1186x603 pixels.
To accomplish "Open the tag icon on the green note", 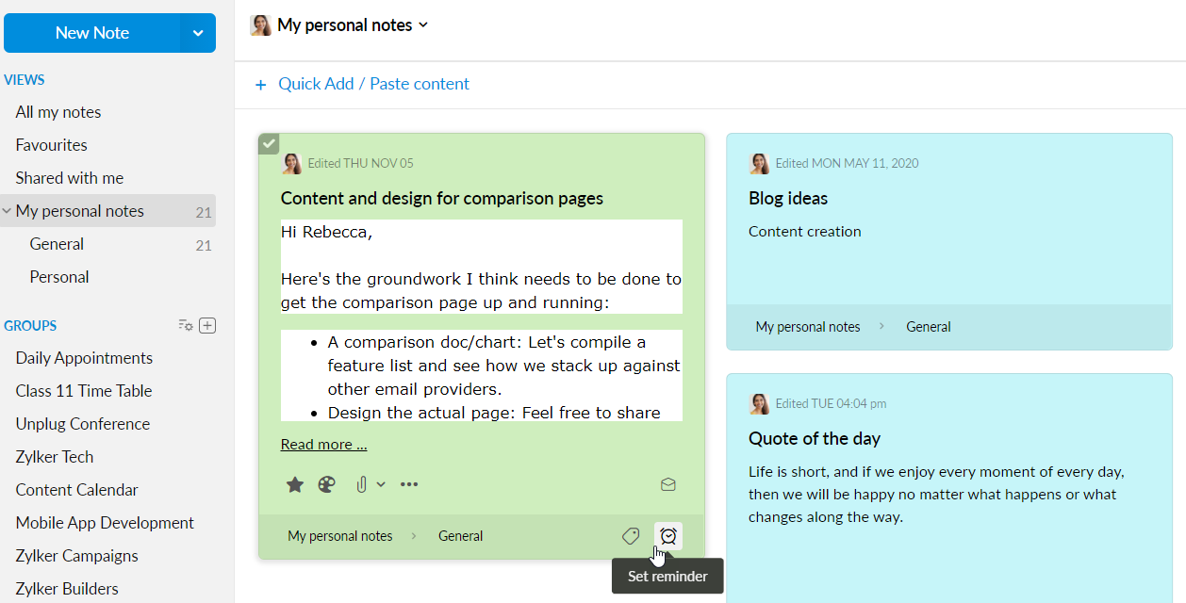I will (630, 535).
